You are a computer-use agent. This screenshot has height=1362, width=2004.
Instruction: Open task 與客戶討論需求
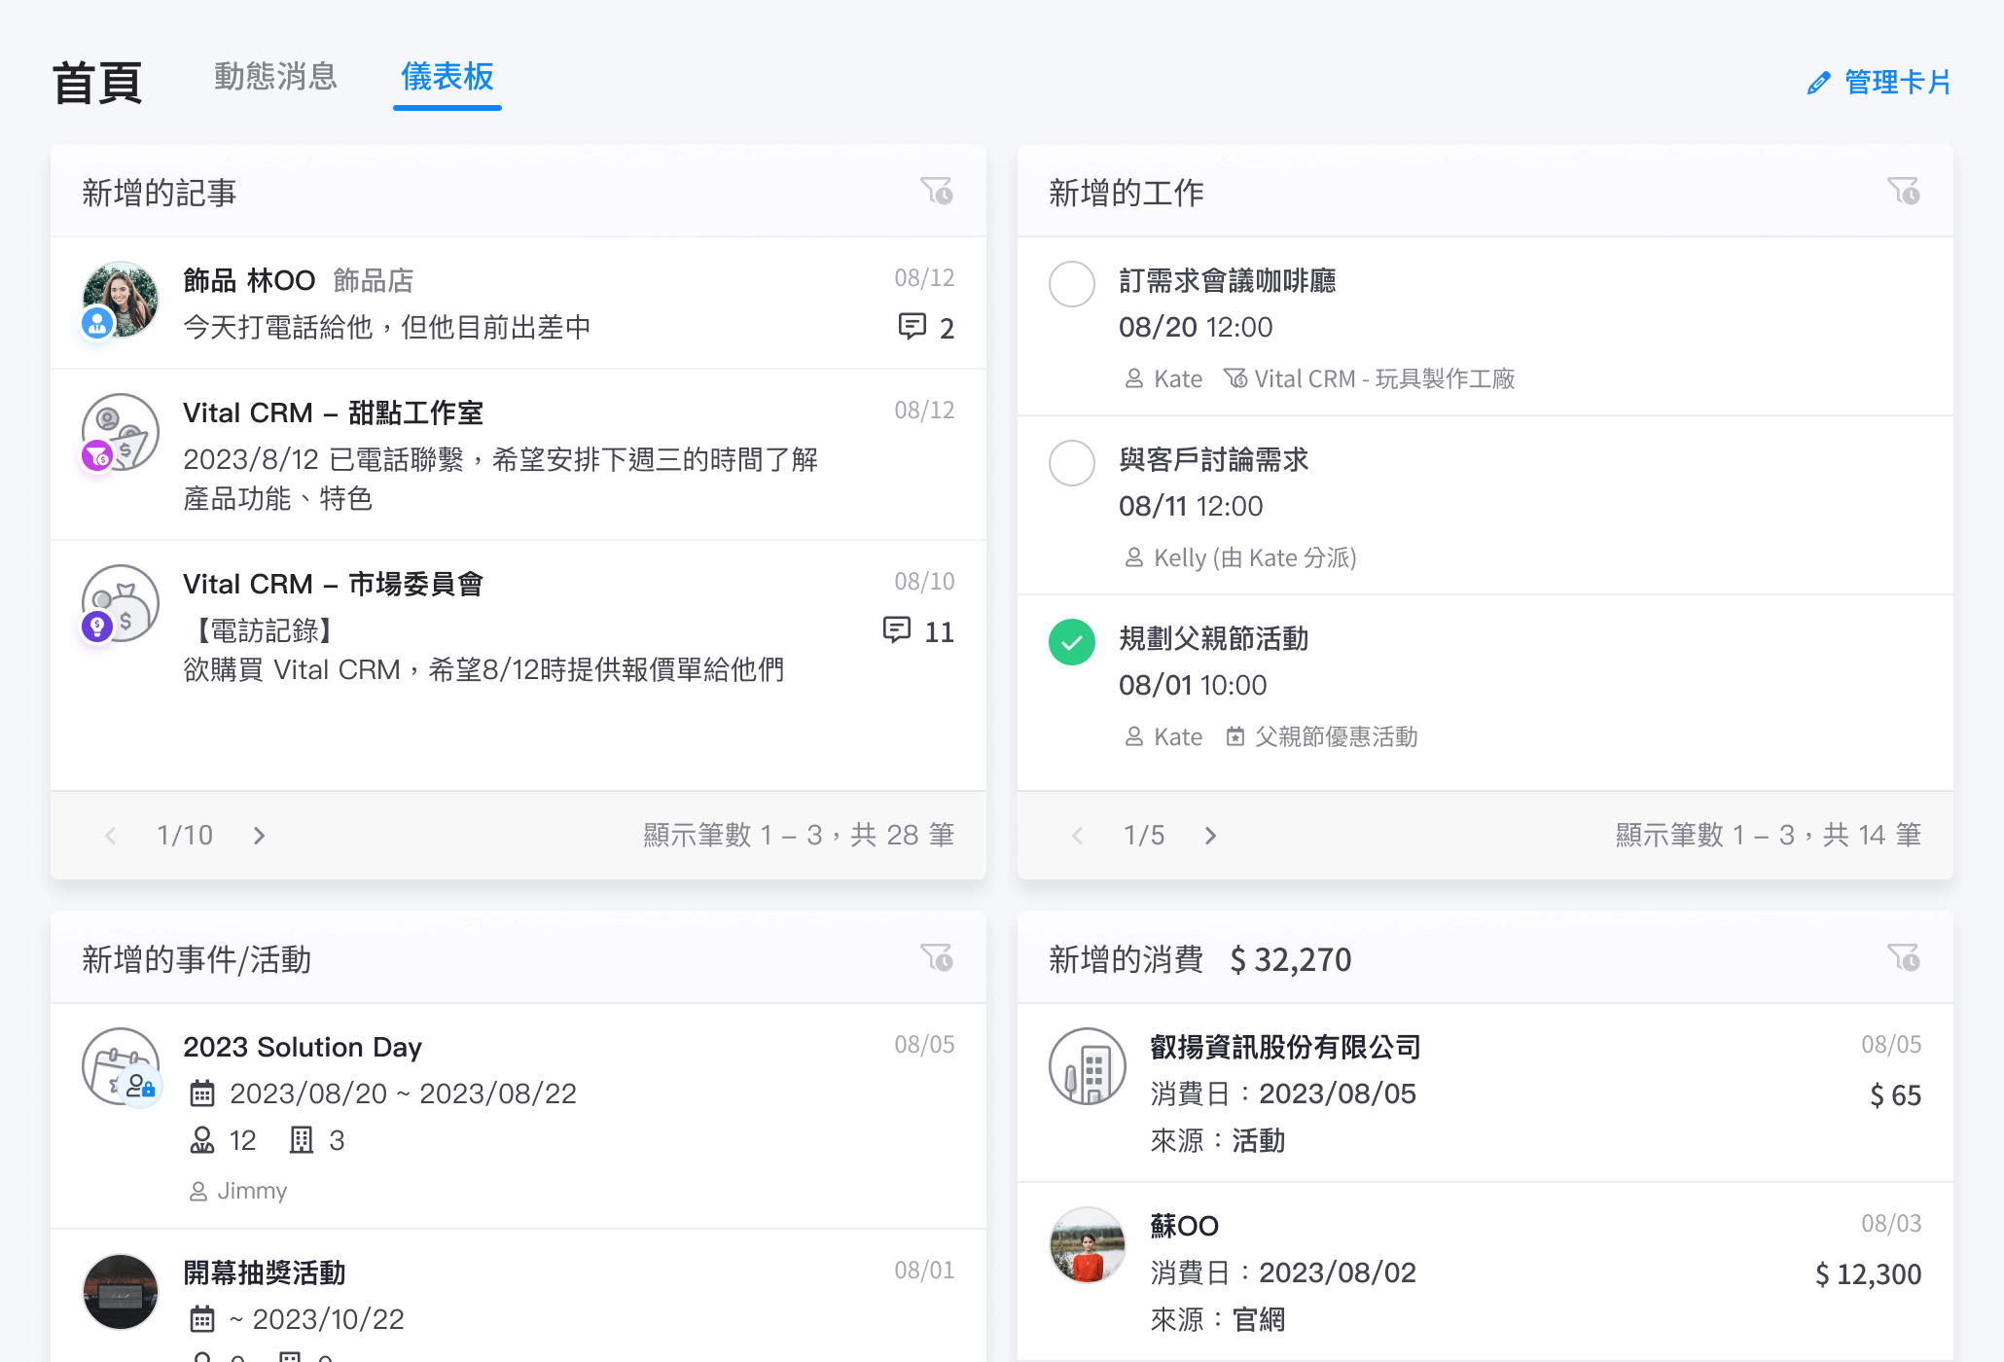tap(1214, 459)
